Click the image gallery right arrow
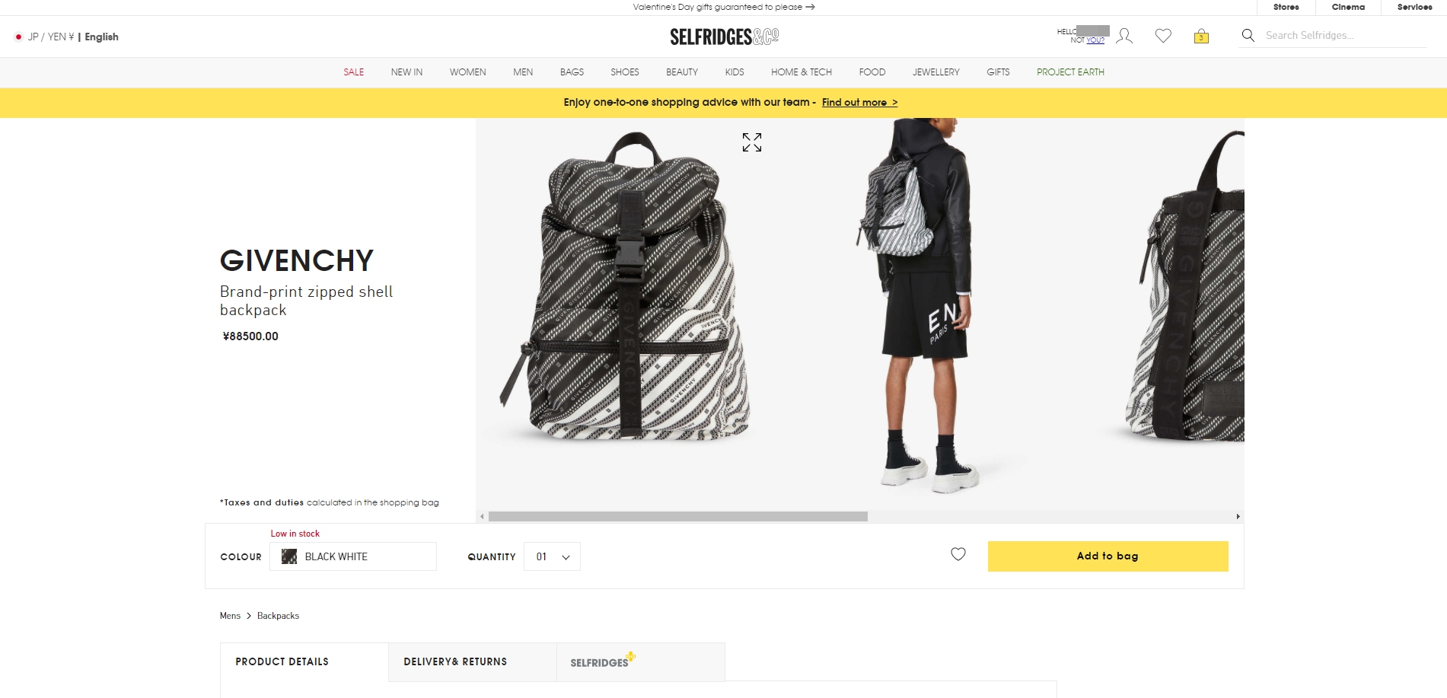Screen dimensions: 1447x698 [x=1238, y=516]
